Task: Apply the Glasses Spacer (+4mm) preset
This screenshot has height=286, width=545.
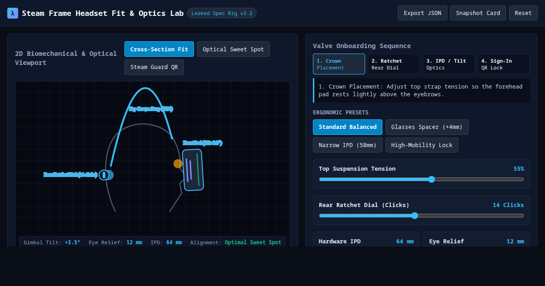Action: (427, 127)
